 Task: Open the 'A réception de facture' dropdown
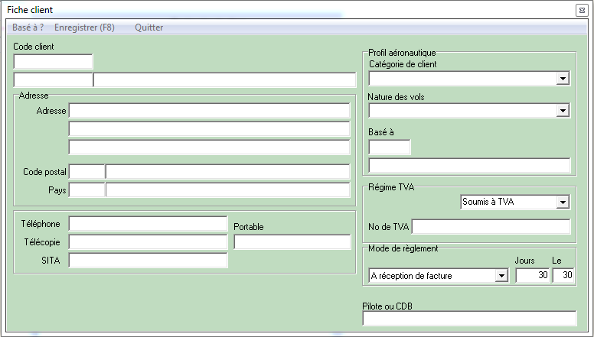pos(502,275)
